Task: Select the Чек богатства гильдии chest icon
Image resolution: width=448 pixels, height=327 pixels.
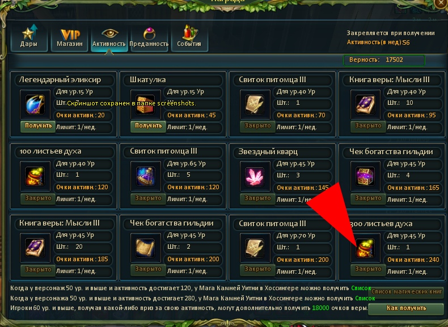Action: tap(365, 176)
